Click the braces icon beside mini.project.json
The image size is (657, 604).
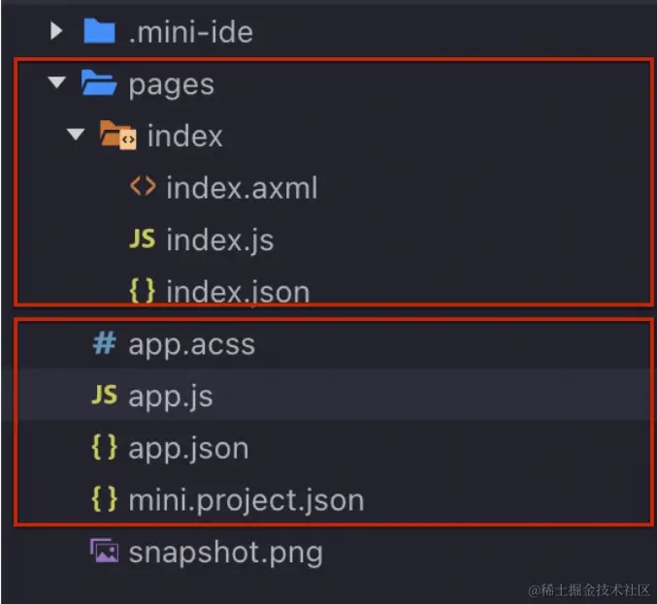[x=104, y=499]
